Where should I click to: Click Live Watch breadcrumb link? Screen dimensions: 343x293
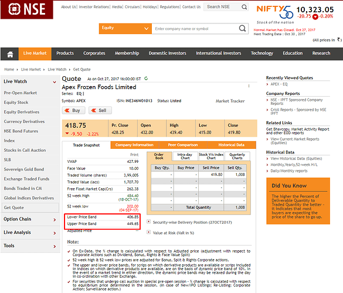[57, 70]
